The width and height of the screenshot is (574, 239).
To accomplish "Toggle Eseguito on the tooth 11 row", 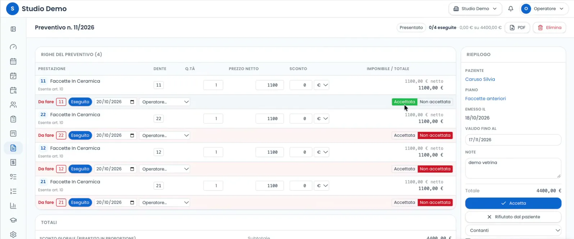I will [x=80, y=102].
